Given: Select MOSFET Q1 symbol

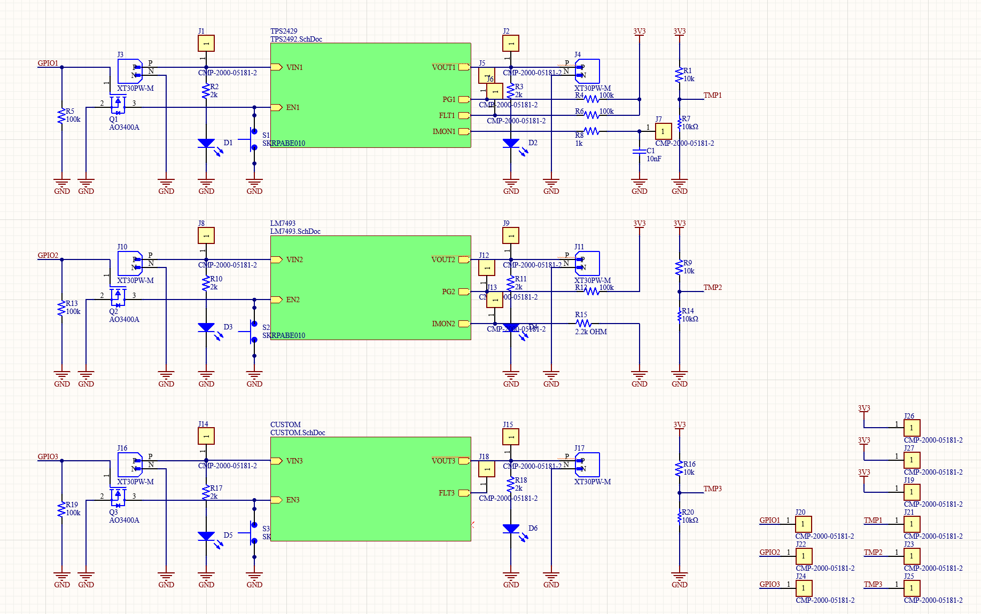Looking at the screenshot, I should pyautogui.click(x=118, y=104).
